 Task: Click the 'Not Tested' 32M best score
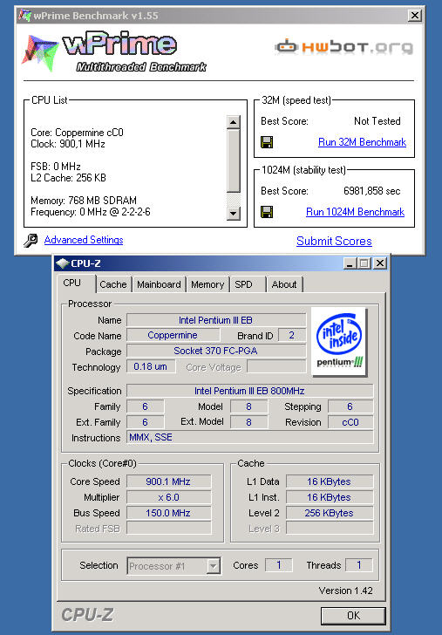click(x=377, y=121)
